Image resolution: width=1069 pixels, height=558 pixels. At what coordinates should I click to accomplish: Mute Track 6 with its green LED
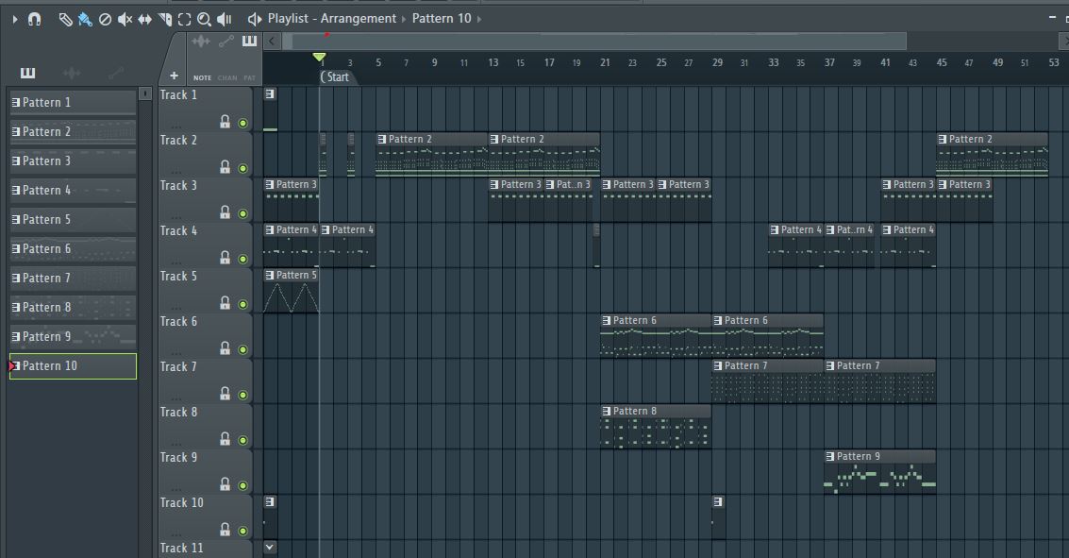[x=242, y=350]
